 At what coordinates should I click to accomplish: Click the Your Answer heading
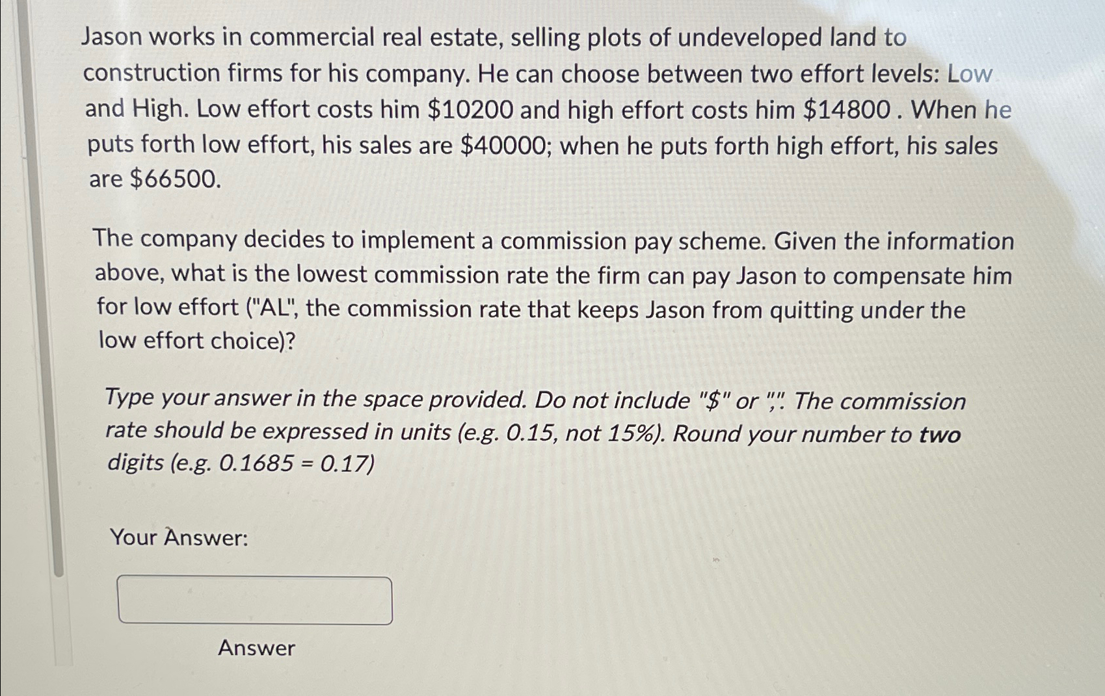click(178, 537)
